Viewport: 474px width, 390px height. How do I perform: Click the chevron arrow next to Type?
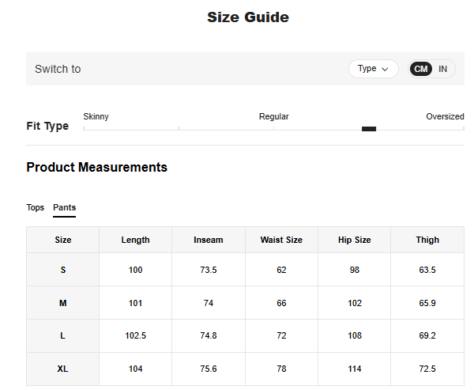tap(386, 69)
